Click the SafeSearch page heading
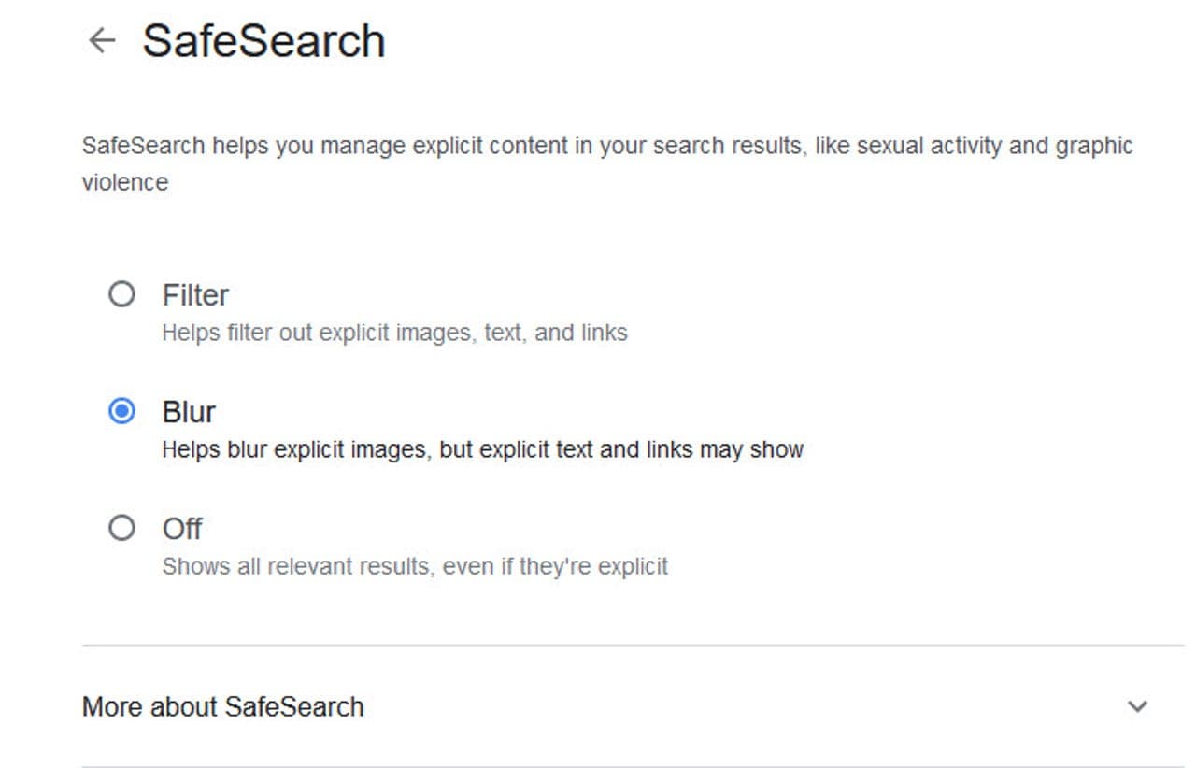 click(x=263, y=41)
